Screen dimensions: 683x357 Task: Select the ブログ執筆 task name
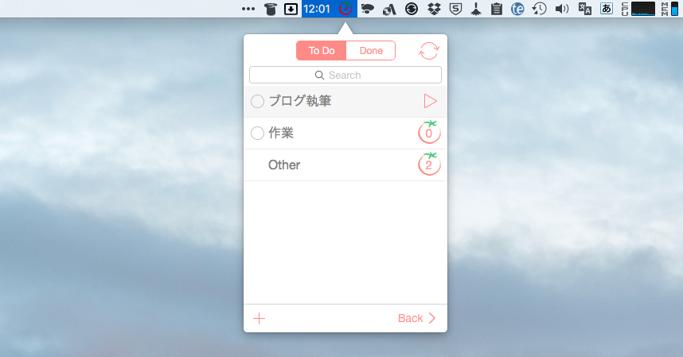(x=300, y=101)
